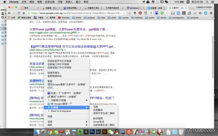This screenshot has width=218, height=136.
Task: Close the 大梦PPT tab
Action: (186, 8)
